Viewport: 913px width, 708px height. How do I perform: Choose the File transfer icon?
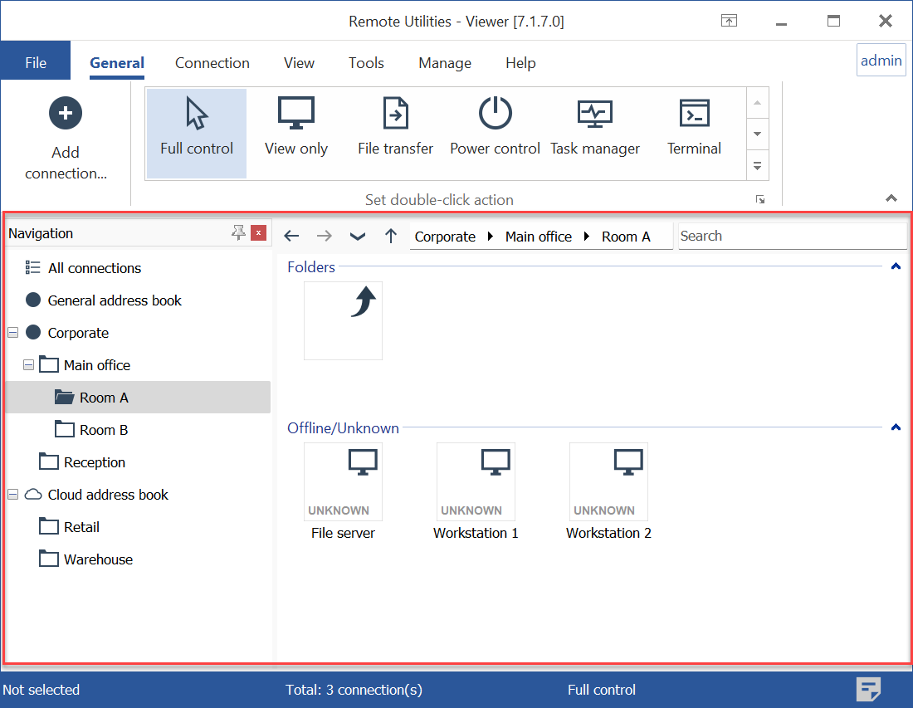[395, 114]
